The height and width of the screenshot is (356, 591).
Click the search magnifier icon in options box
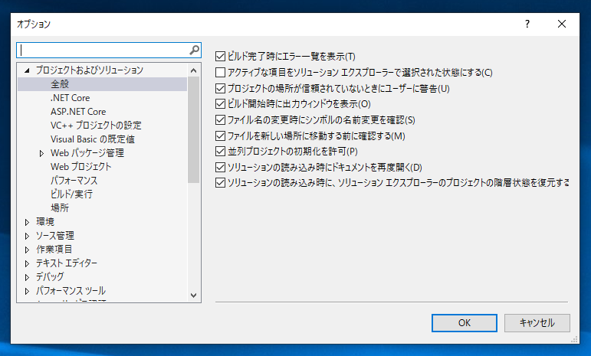click(194, 50)
